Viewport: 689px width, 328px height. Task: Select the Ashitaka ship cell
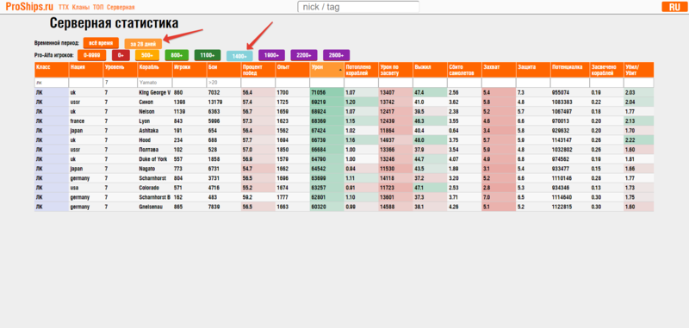[x=155, y=130]
